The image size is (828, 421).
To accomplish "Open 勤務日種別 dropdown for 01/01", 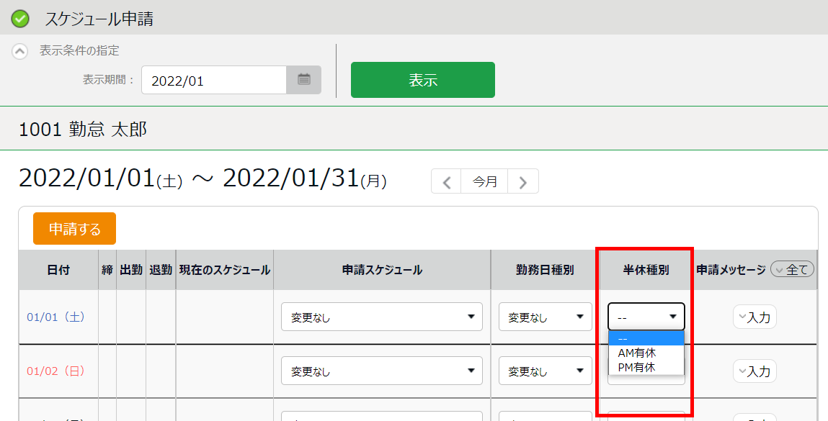I will 545,317.
